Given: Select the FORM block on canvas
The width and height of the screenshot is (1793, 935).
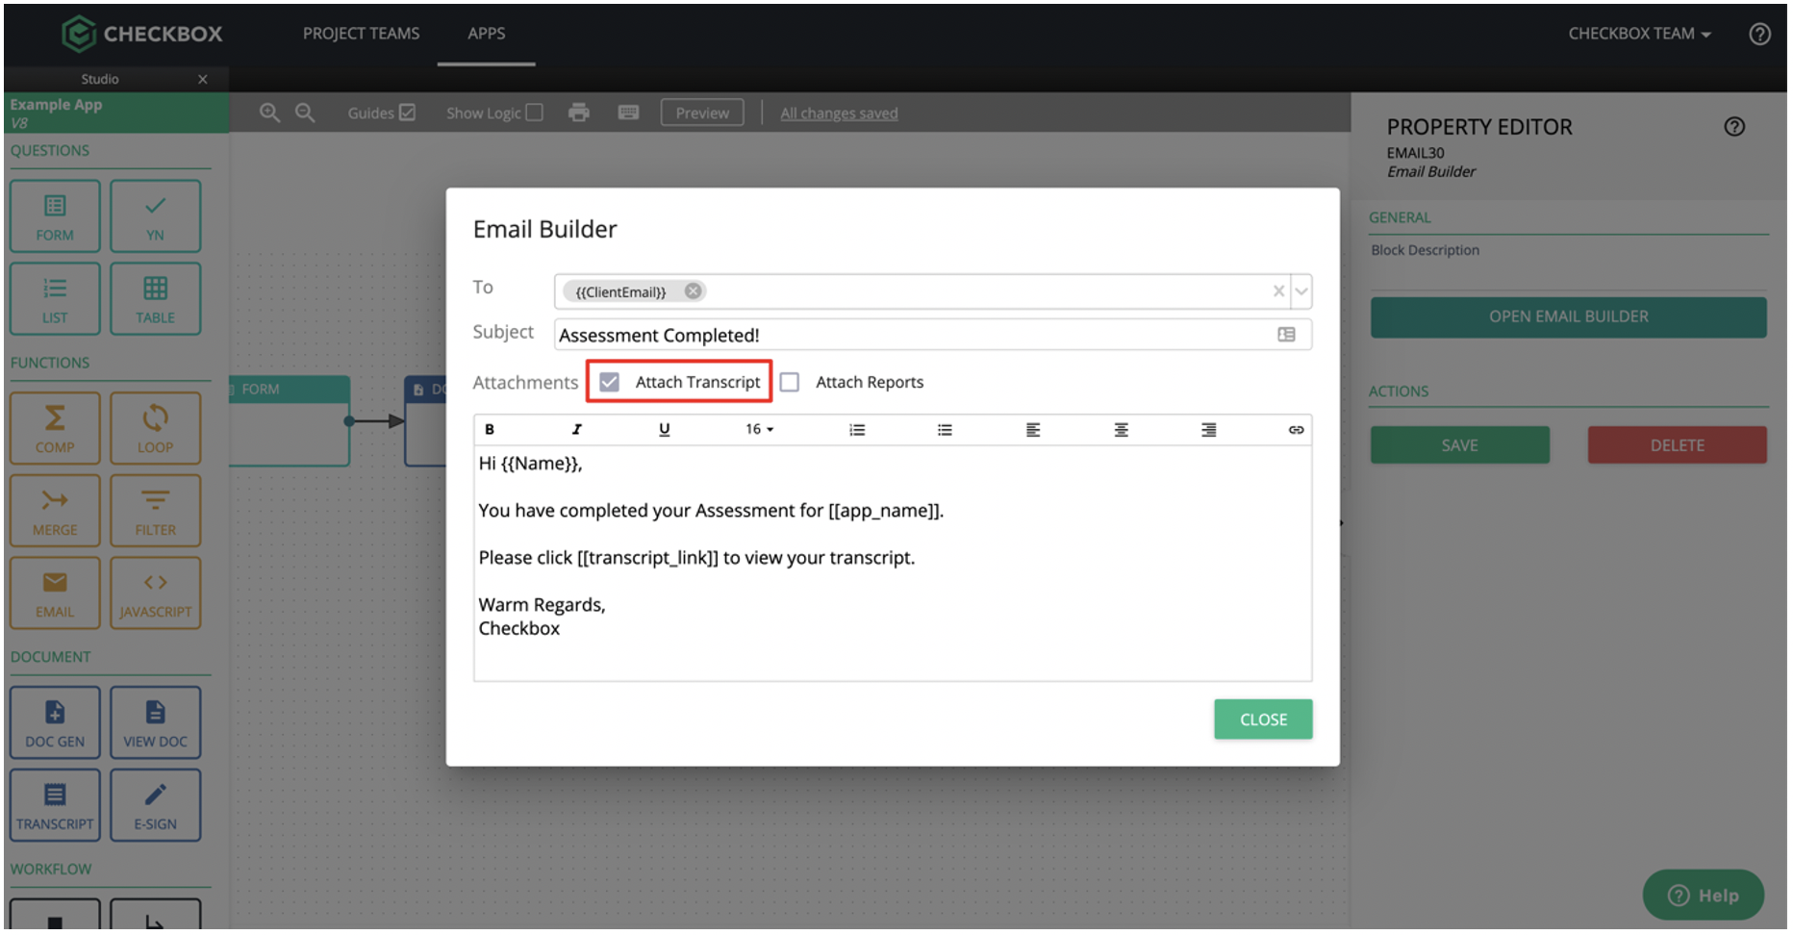Looking at the screenshot, I should pyautogui.click(x=290, y=421).
